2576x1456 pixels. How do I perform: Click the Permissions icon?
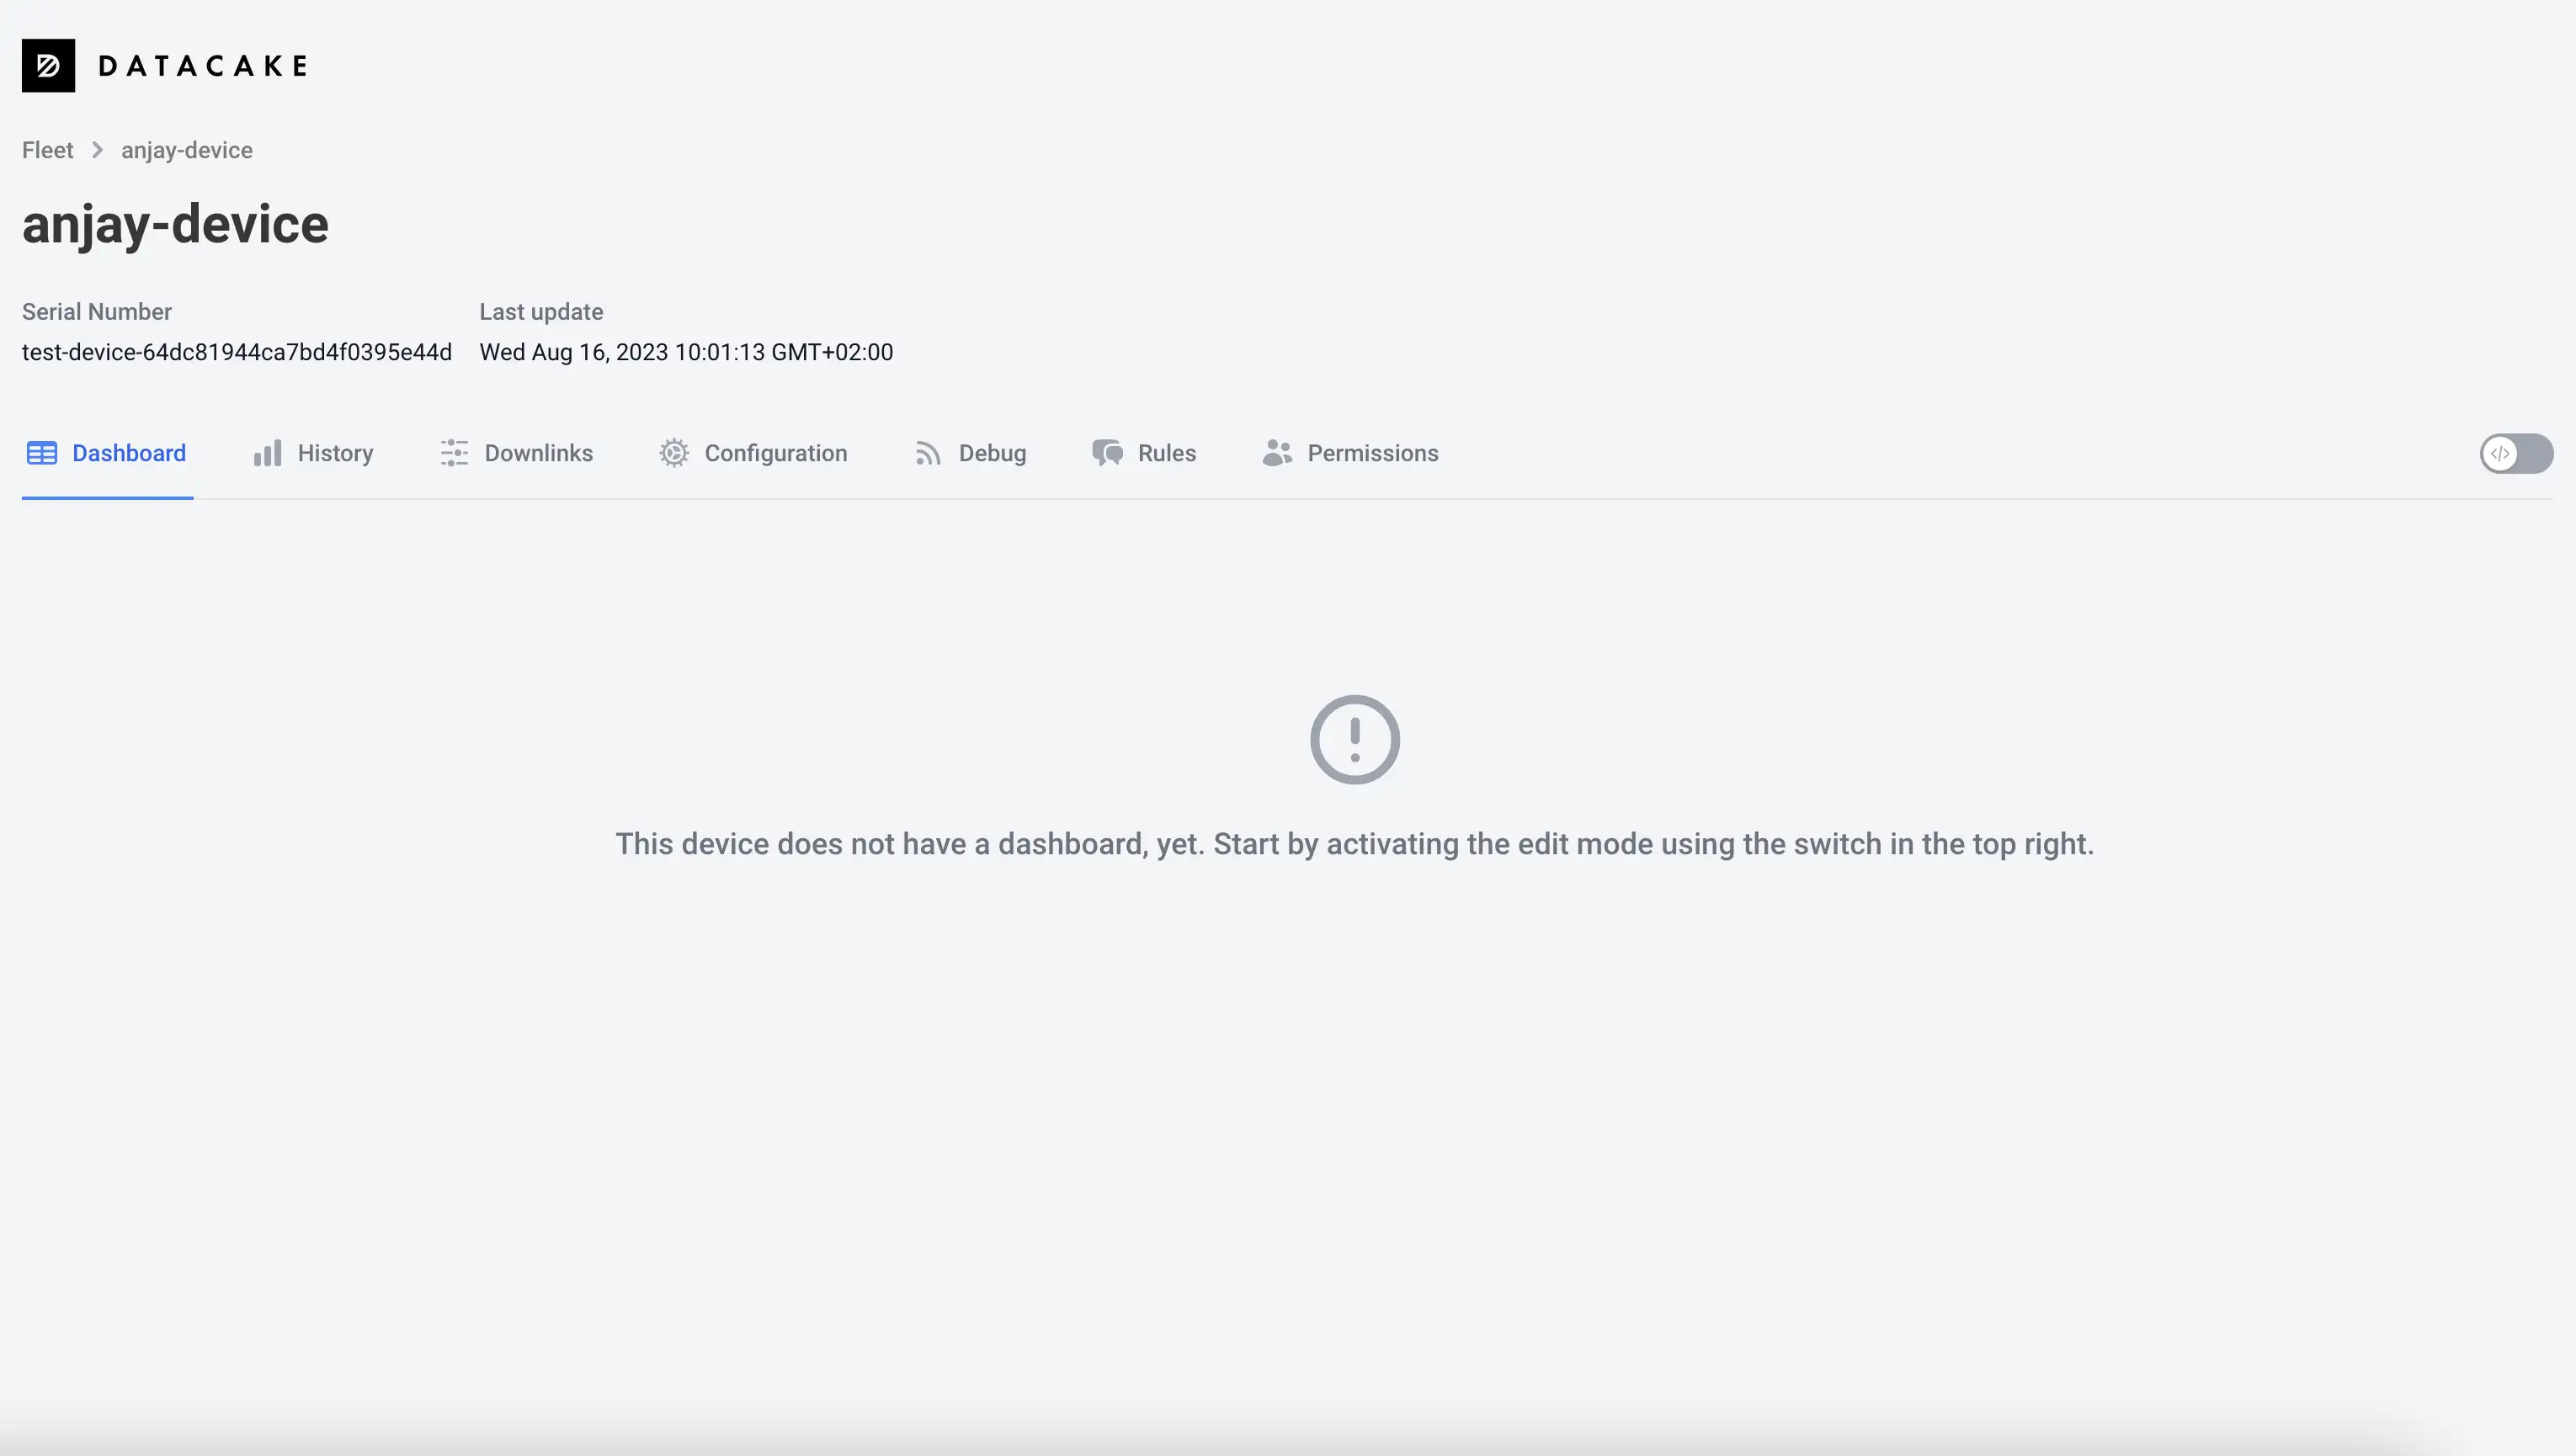pyautogui.click(x=1275, y=453)
